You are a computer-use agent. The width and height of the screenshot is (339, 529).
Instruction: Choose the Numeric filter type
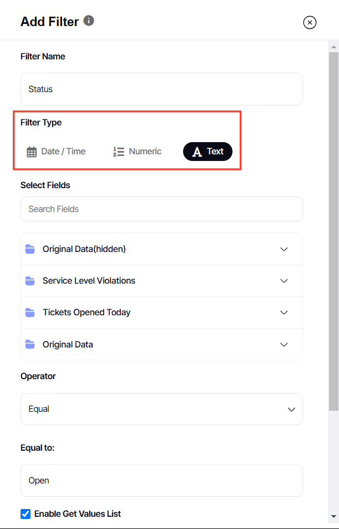pos(145,151)
